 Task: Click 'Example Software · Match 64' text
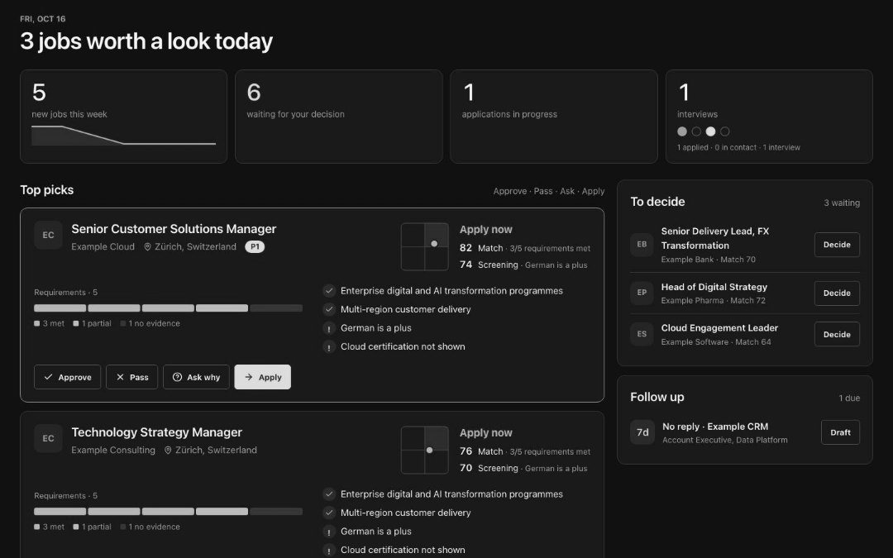716,342
